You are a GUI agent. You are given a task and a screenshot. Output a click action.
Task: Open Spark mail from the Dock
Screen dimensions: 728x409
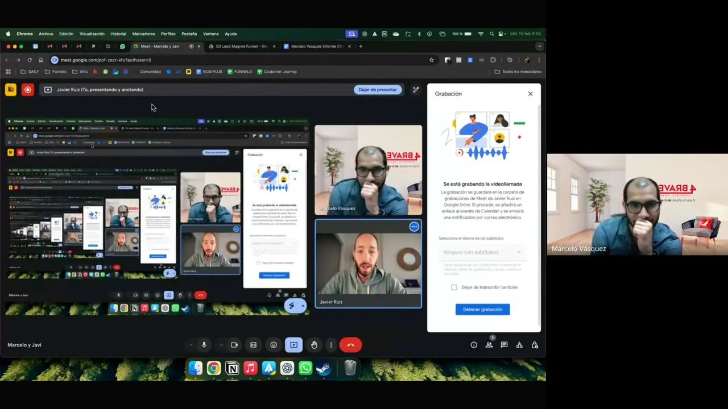point(268,368)
